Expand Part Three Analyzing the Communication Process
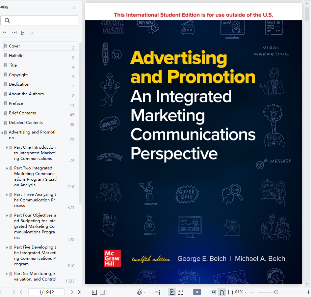The height and width of the screenshot is (297, 311). pyautogui.click(x=7, y=195)
